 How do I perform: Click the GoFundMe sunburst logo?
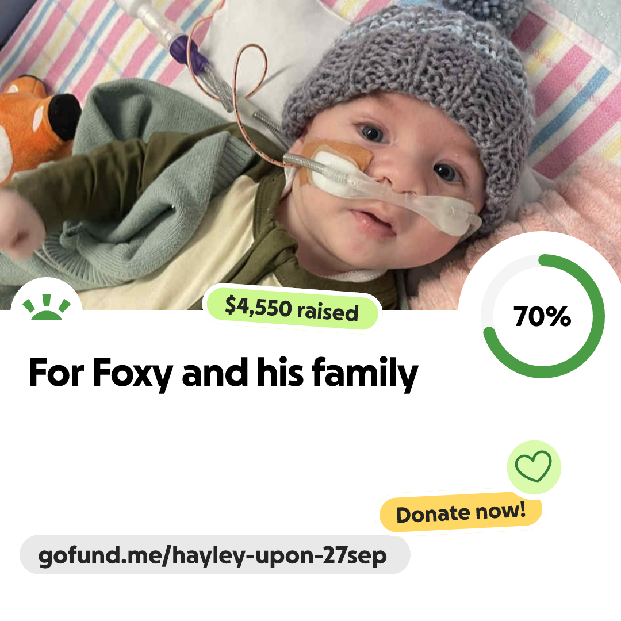47,306
